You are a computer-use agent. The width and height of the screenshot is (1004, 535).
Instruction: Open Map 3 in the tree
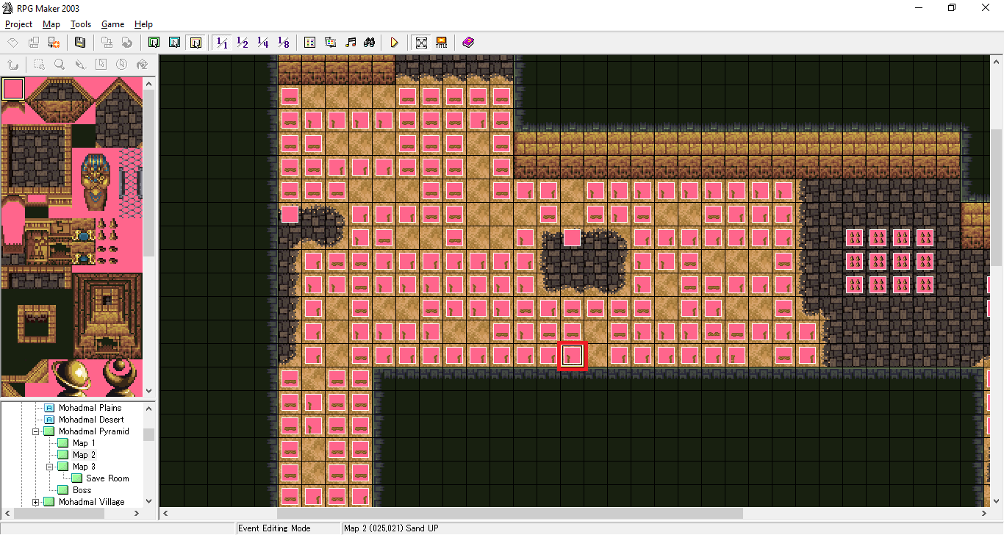[x=84, y=467]
